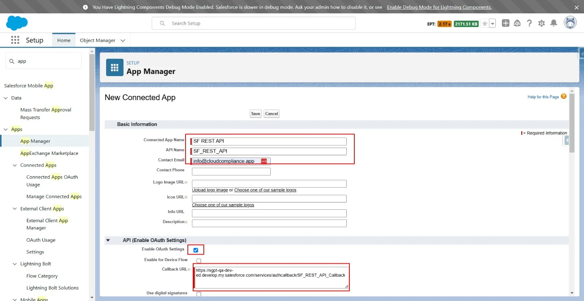Open the user profile avatar
The width and height of the screenshot is (584, 301).
click(x=570, y=23)
